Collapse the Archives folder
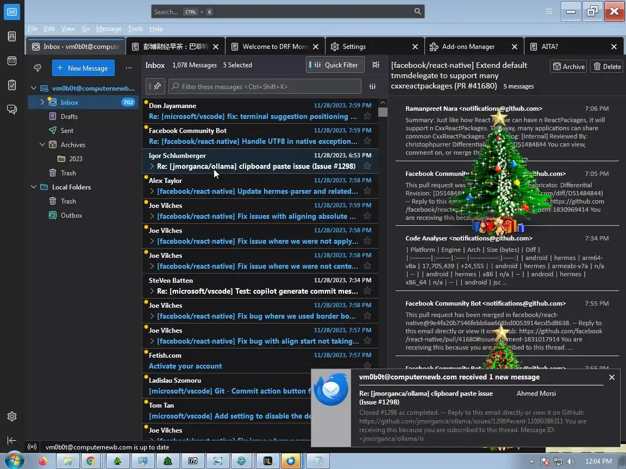The image size is (626, 469). (x=42, y=144)
